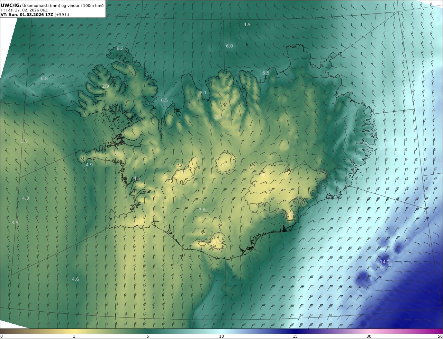The width and height of the screenshot is (443, 339).
Task: Click the title text 'Úrkomumætti (mm) og vindur í 100m hæð'
Action: point(63,5)
